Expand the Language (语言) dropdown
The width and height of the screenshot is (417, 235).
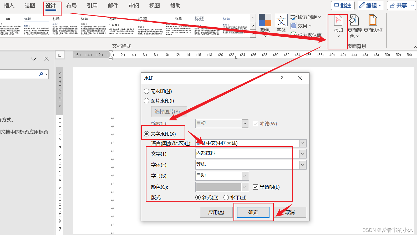coord(303,143)
